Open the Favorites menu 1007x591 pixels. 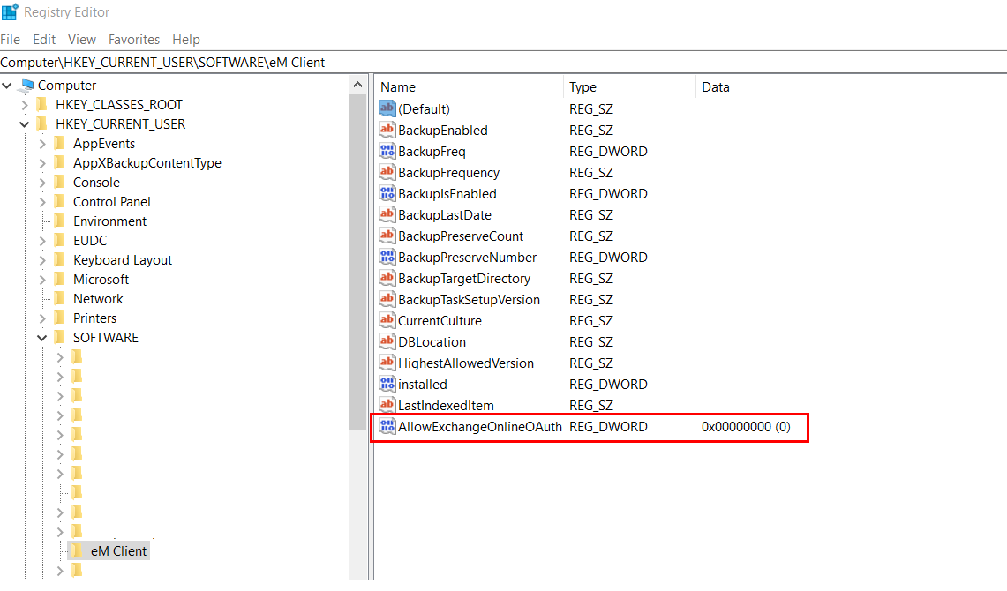pos(134,39)
